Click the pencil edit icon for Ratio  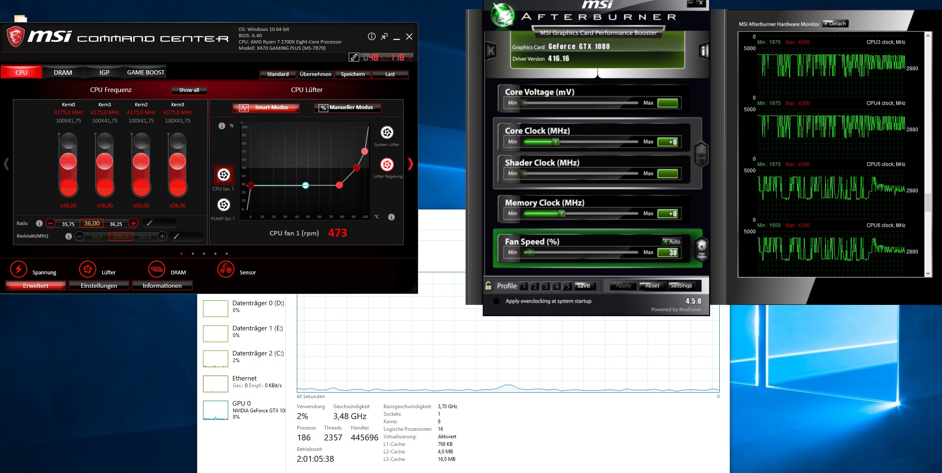point(149,223)
